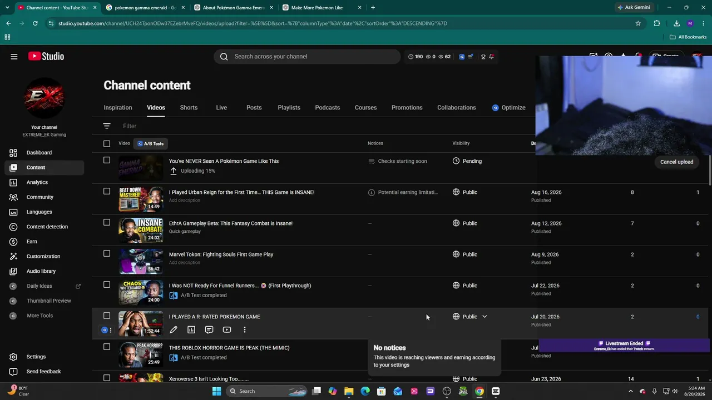The image size is (712, 400).
Task: Open the Marvel Tokon video title
Action: 221,254
